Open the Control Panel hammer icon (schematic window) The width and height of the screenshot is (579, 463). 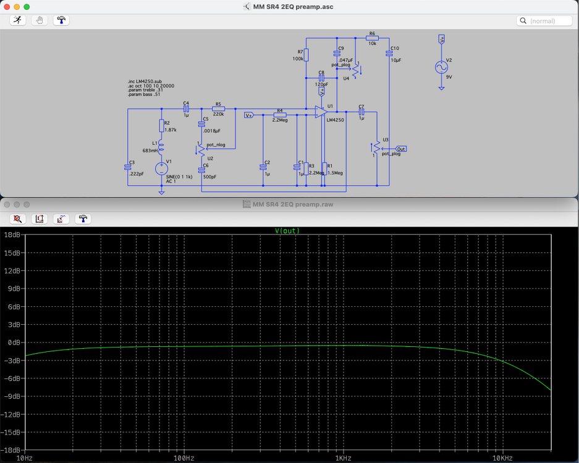coord(61,20)
